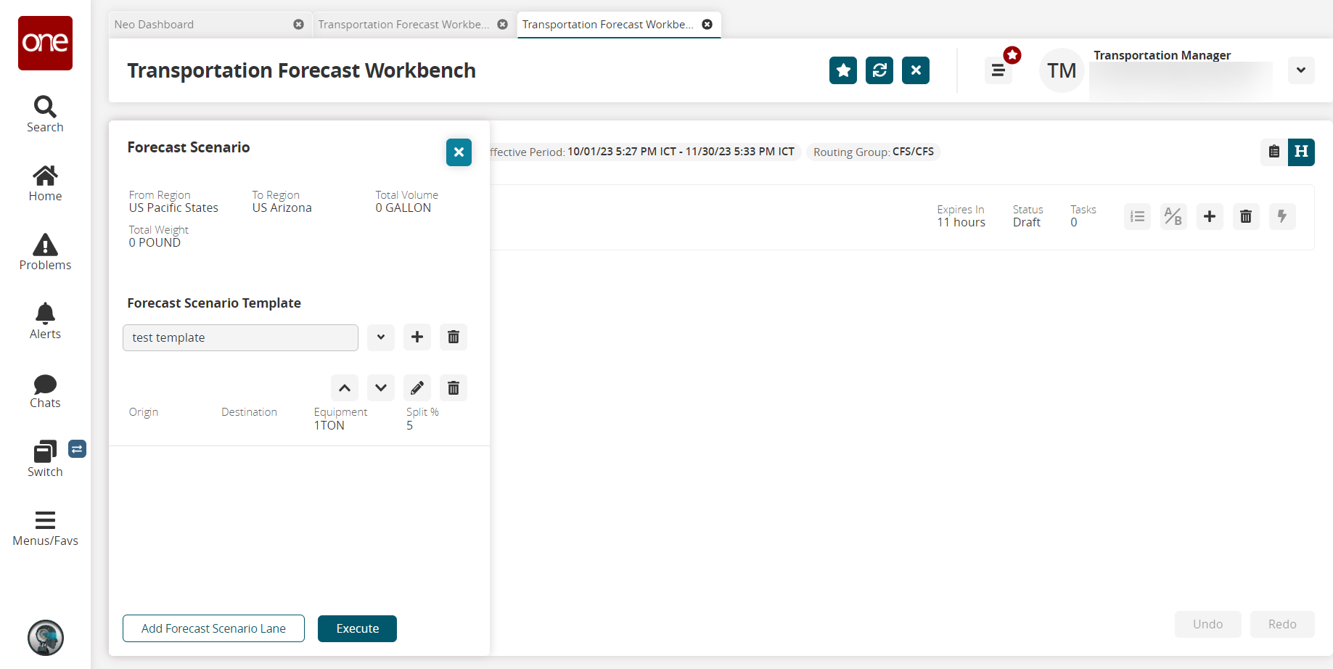Click the assistant avatar at sidebar bottom
The height and width of the screenshot is (669, 1333).
point(46,638)
